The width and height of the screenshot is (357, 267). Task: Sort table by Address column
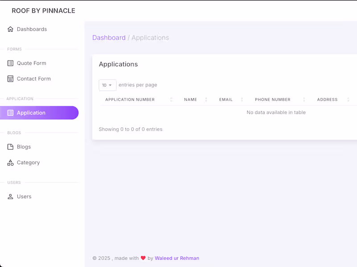[x=327, y=100]
